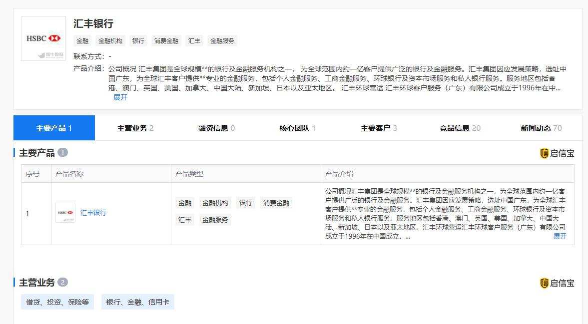Click the 金融机构 tag in the header
This screenshot has width=588, height=324.
tap(110, 41)
